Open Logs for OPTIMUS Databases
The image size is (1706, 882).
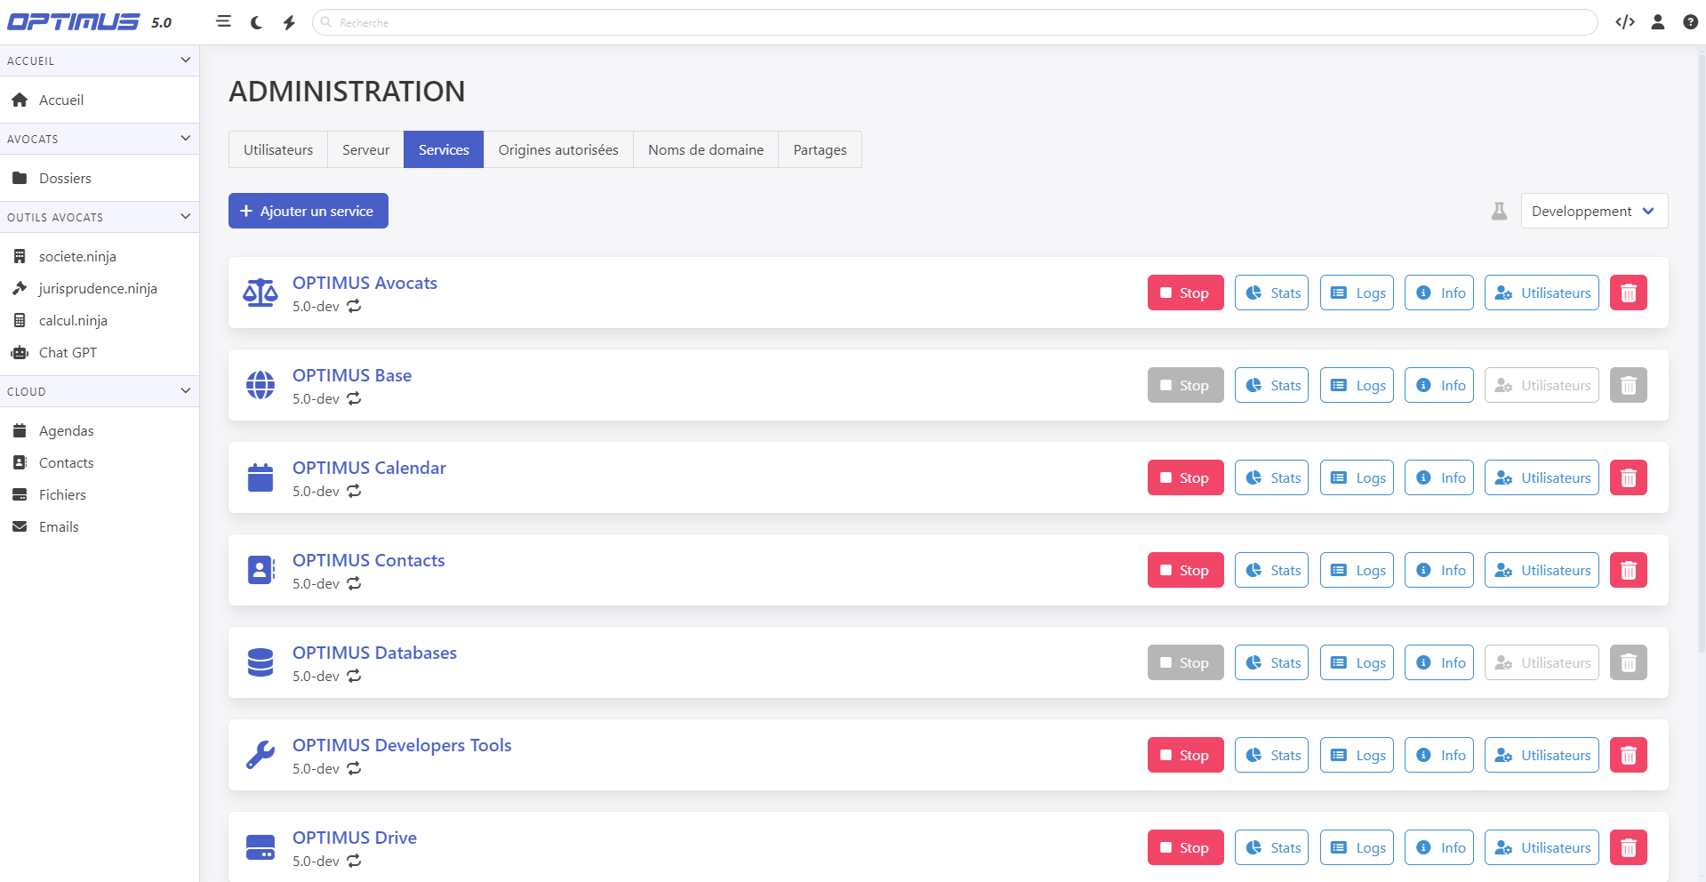point(1357,662)
